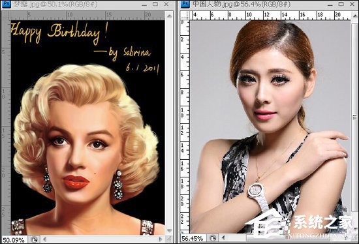The width and height of the screenshot is (359, 244).
Task: Click ruler origin corner in 梦露.jpg window
Action: (6, 16)
